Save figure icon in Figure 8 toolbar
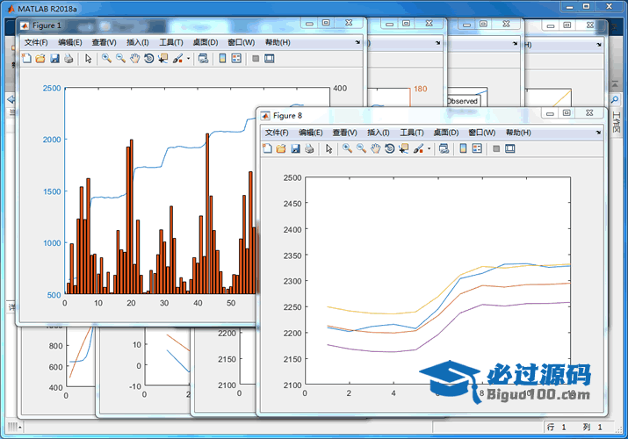628x439 pixels. pos(295,148)
